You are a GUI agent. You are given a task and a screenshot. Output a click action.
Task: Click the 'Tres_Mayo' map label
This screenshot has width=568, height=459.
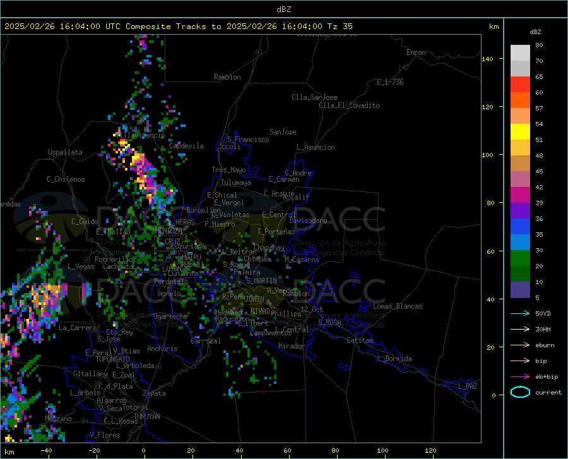(x=228, y=170)
